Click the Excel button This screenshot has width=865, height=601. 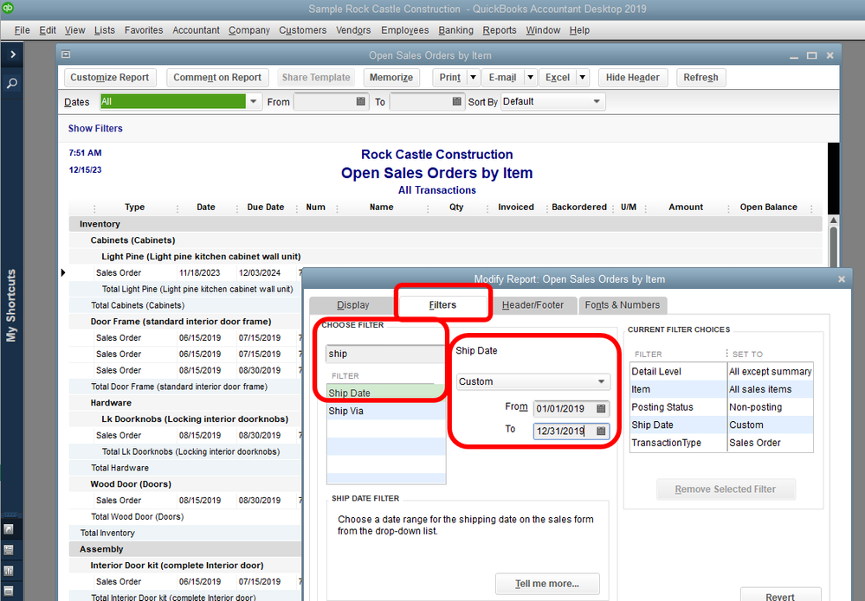coord(557,78)
